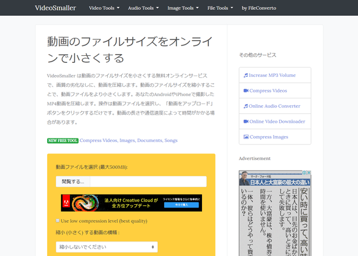Close the sidebar advertisement with the X icon

click(x=309, y=172)
